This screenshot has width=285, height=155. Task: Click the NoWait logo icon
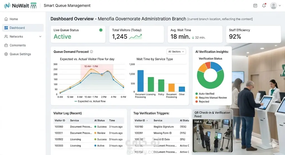point(7,6)
